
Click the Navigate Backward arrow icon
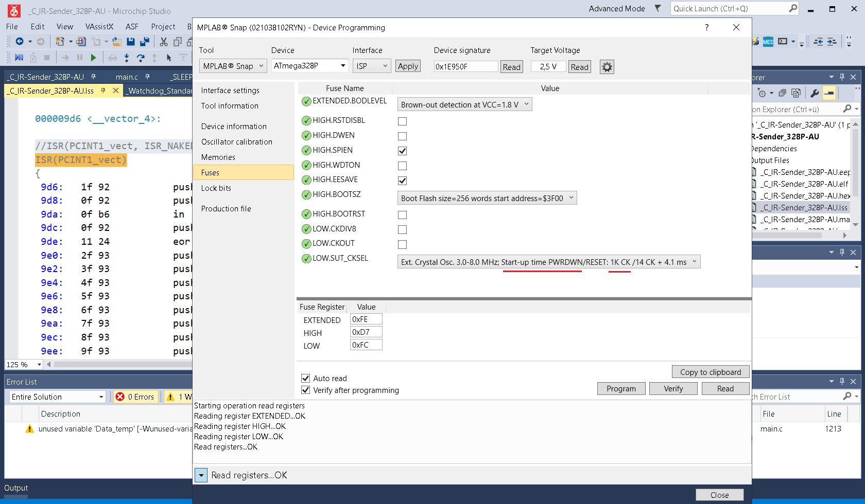[20, 42]
